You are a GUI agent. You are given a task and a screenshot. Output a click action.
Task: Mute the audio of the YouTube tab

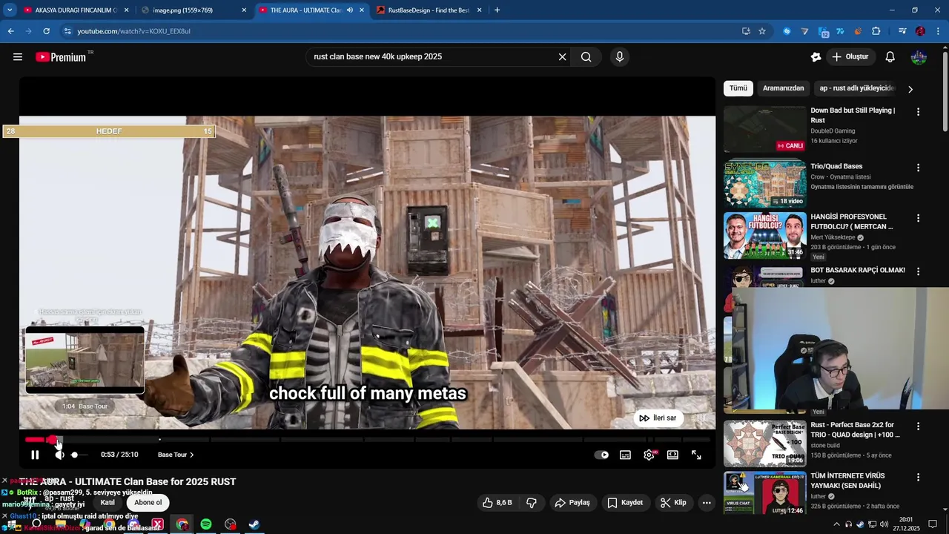(x=350, y=10)
